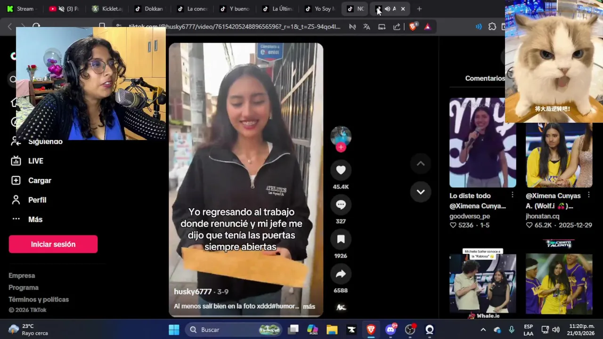Open the jhonatan.cq author link
Viewport: 603px width, 339px height.
(542, 216)
